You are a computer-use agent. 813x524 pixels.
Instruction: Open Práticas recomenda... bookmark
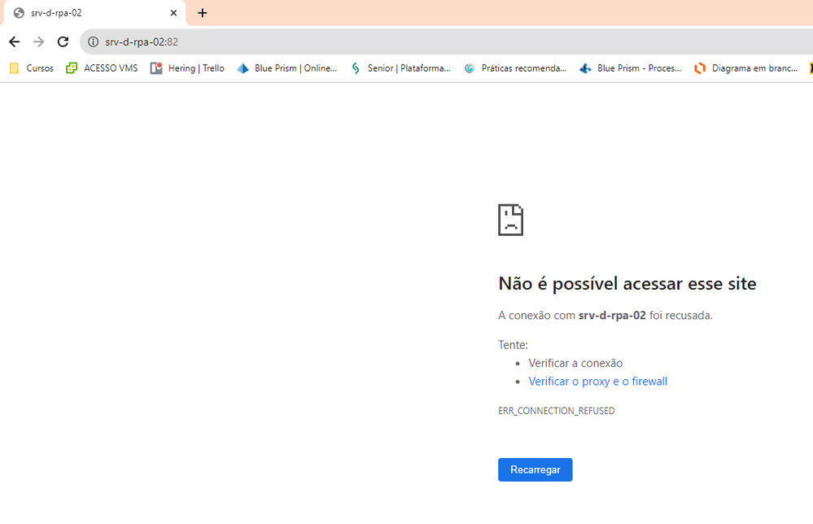pos(515,68)
